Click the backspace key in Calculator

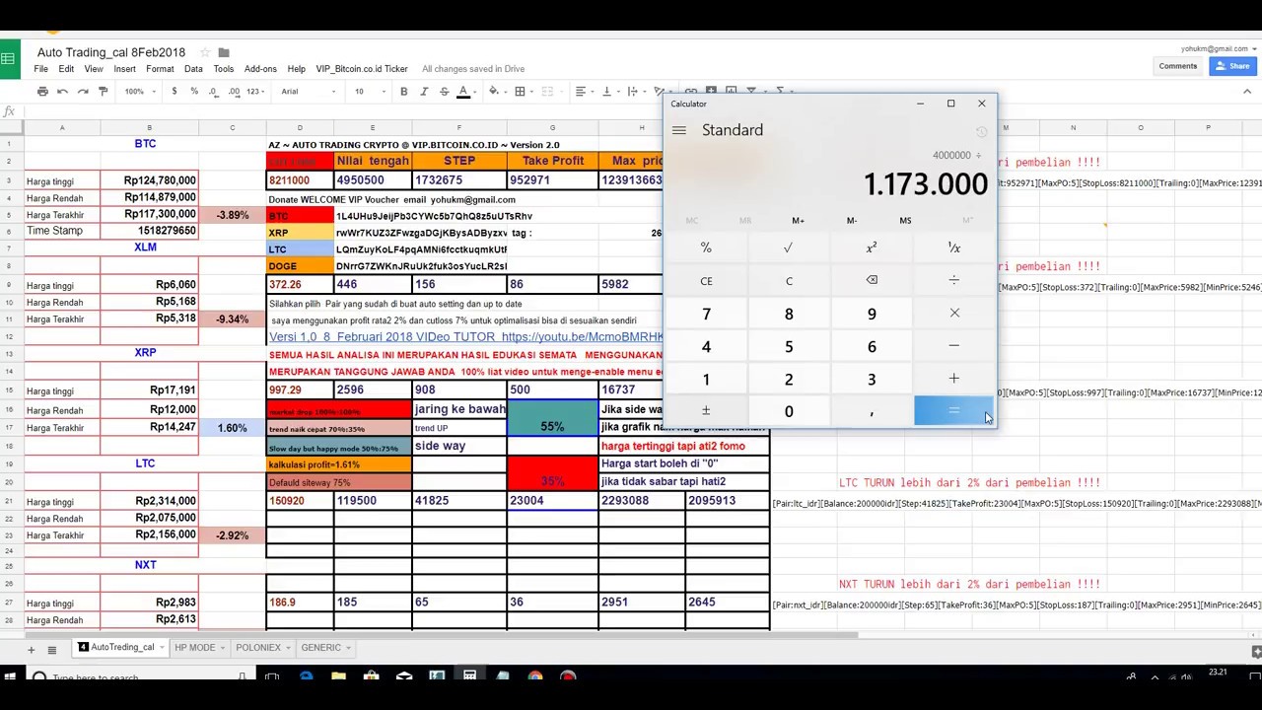(x=871, y=281)
